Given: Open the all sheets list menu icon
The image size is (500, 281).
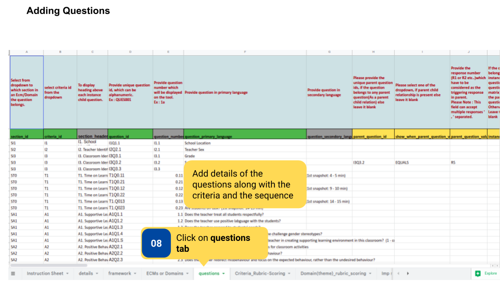Looking at the screenshot, I should (x=13, y=273).
